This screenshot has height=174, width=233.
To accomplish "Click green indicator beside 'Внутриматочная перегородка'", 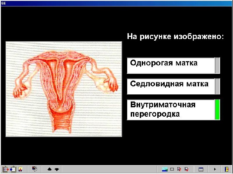I will pos(217,110).
